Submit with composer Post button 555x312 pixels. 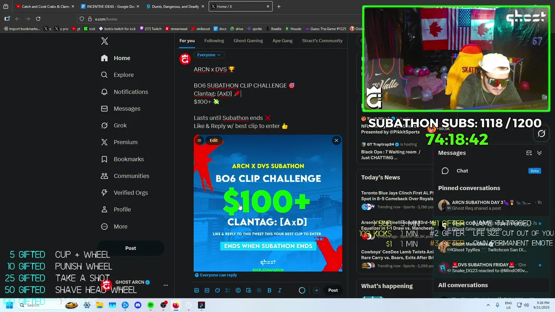pyautogui.click(x=333, y=290)
